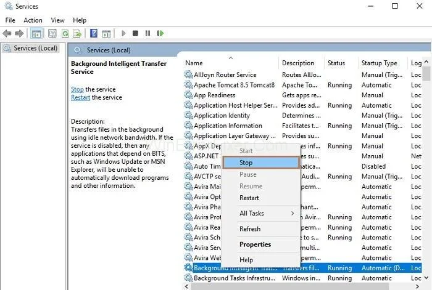Open Help via the blue question mark icon

pyautogui.click(x=94, y=33)
